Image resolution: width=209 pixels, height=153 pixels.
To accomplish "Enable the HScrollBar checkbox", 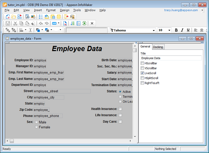I will (x=142, y=63).
